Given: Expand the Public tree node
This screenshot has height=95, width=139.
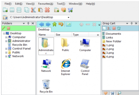Looking at the screenshot, I should pyautogui.click(x=6, y=52).
